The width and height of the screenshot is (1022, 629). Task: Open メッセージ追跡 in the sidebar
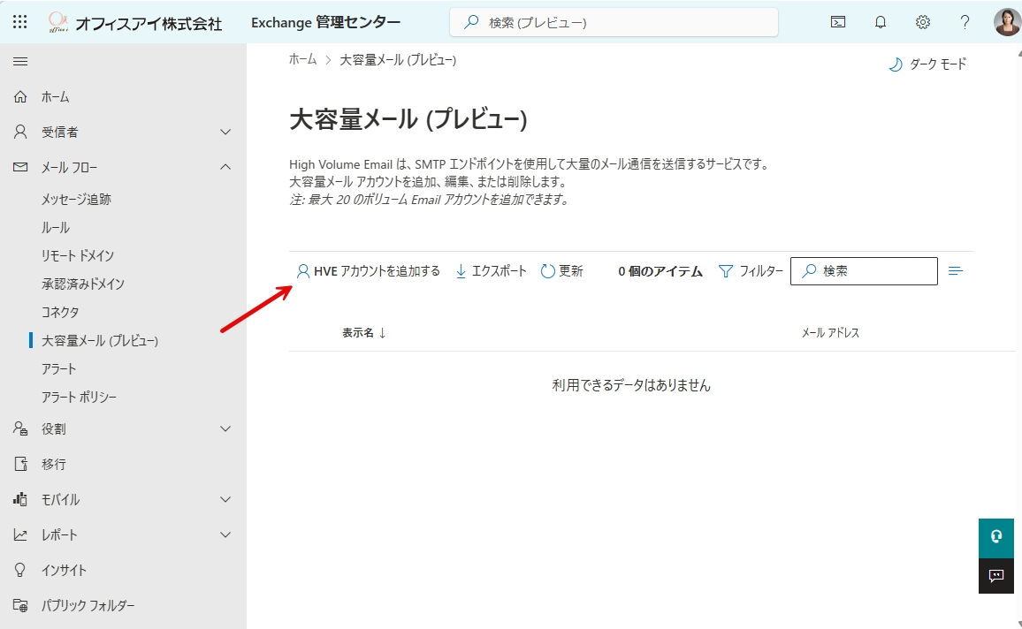coord(76,200)
